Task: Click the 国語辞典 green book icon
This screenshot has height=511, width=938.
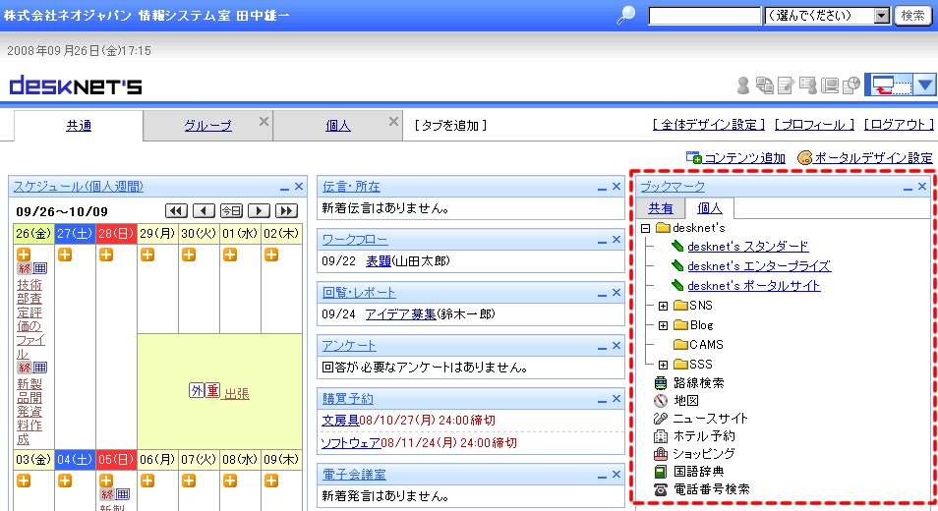Action: pyautogui.click(x=661, y=472)
